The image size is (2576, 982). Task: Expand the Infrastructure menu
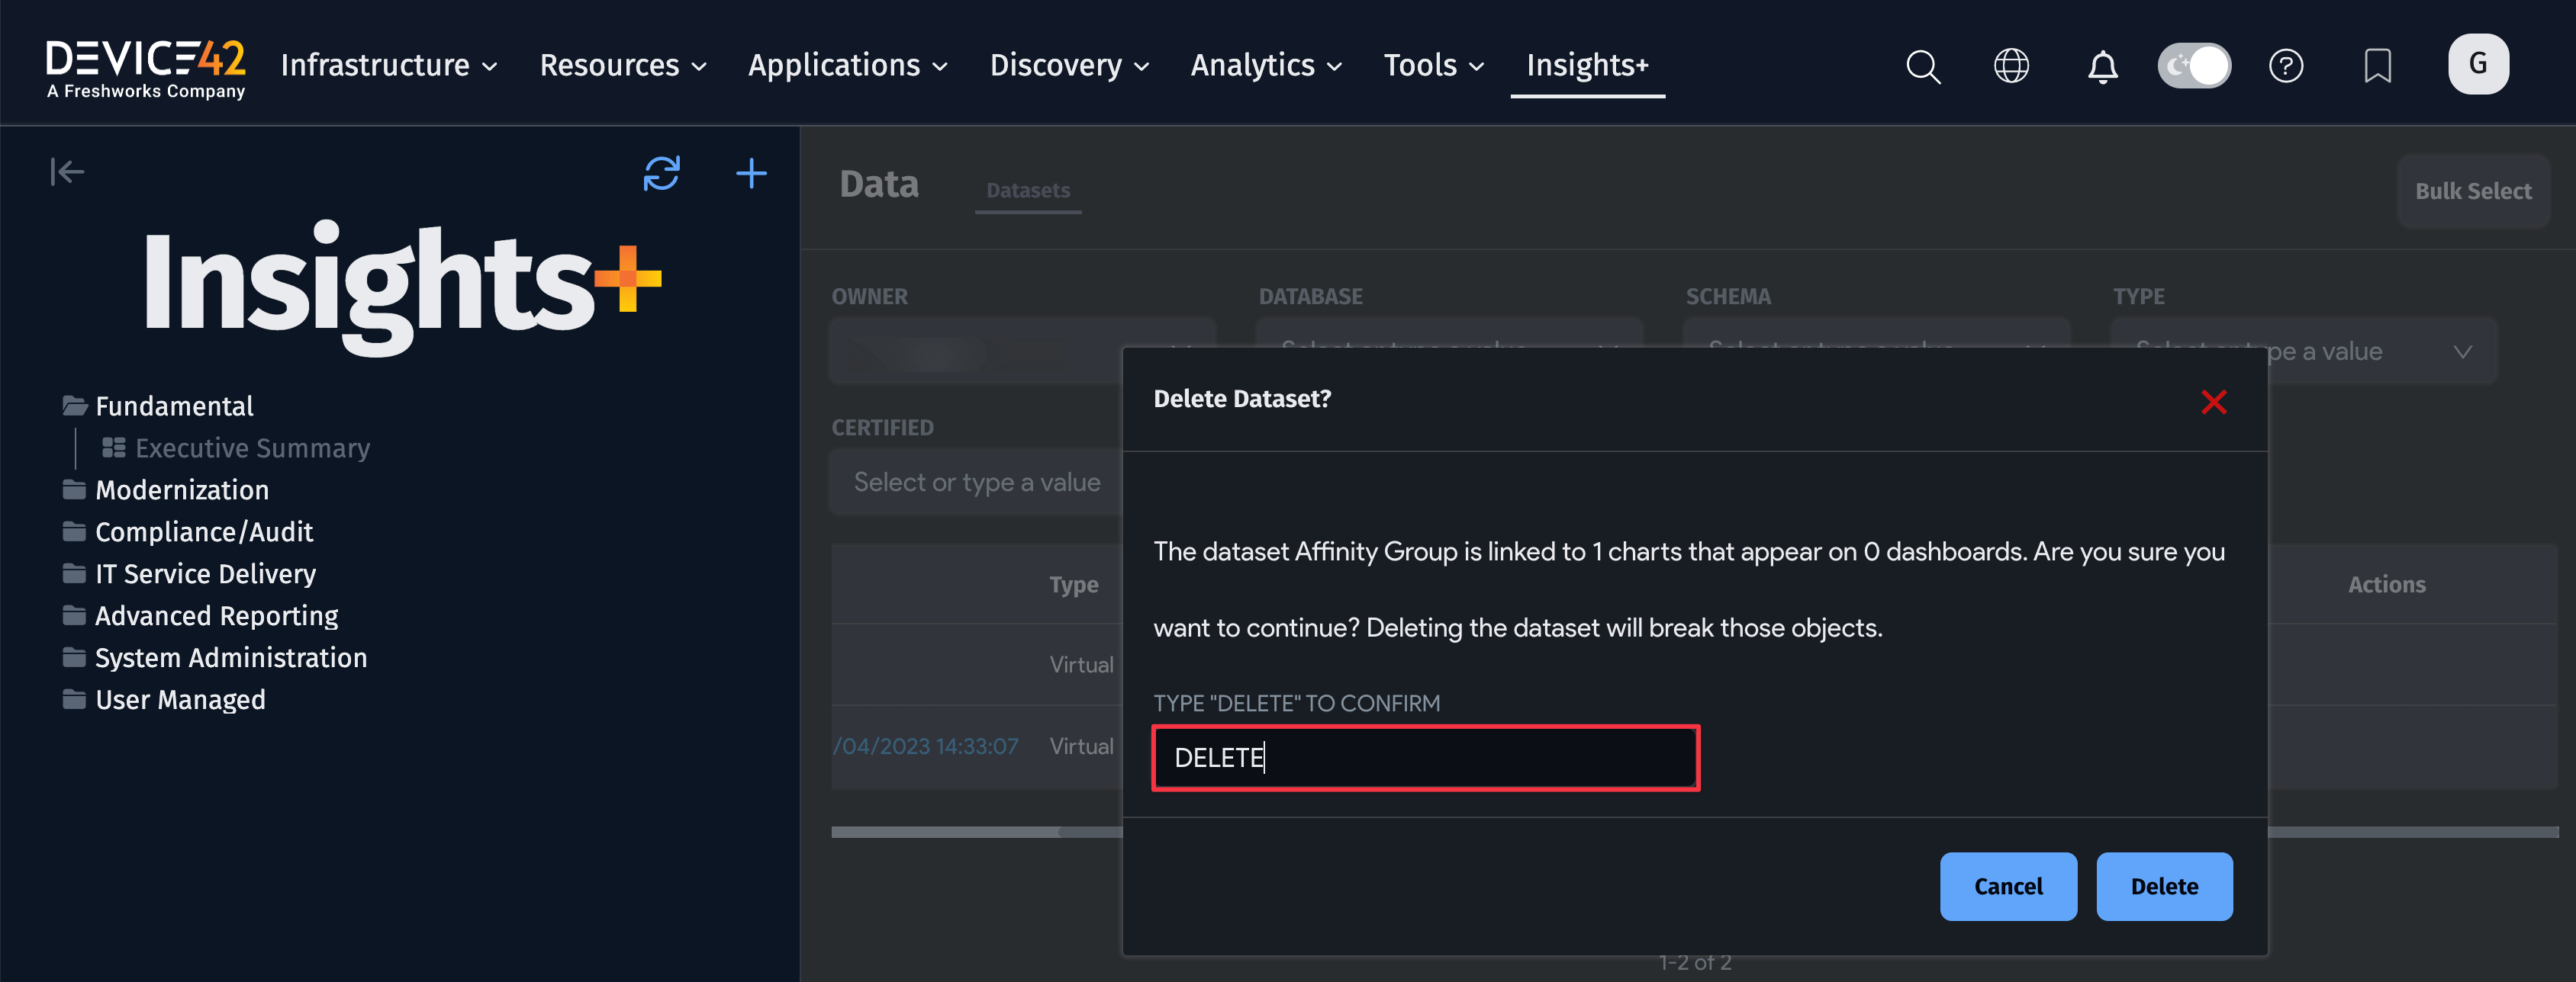click(x=389, y=66)
